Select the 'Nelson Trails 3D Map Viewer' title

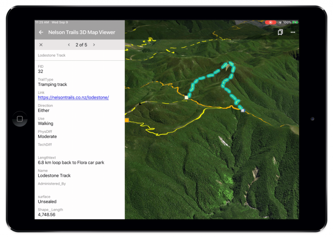[x=82, y=32]
